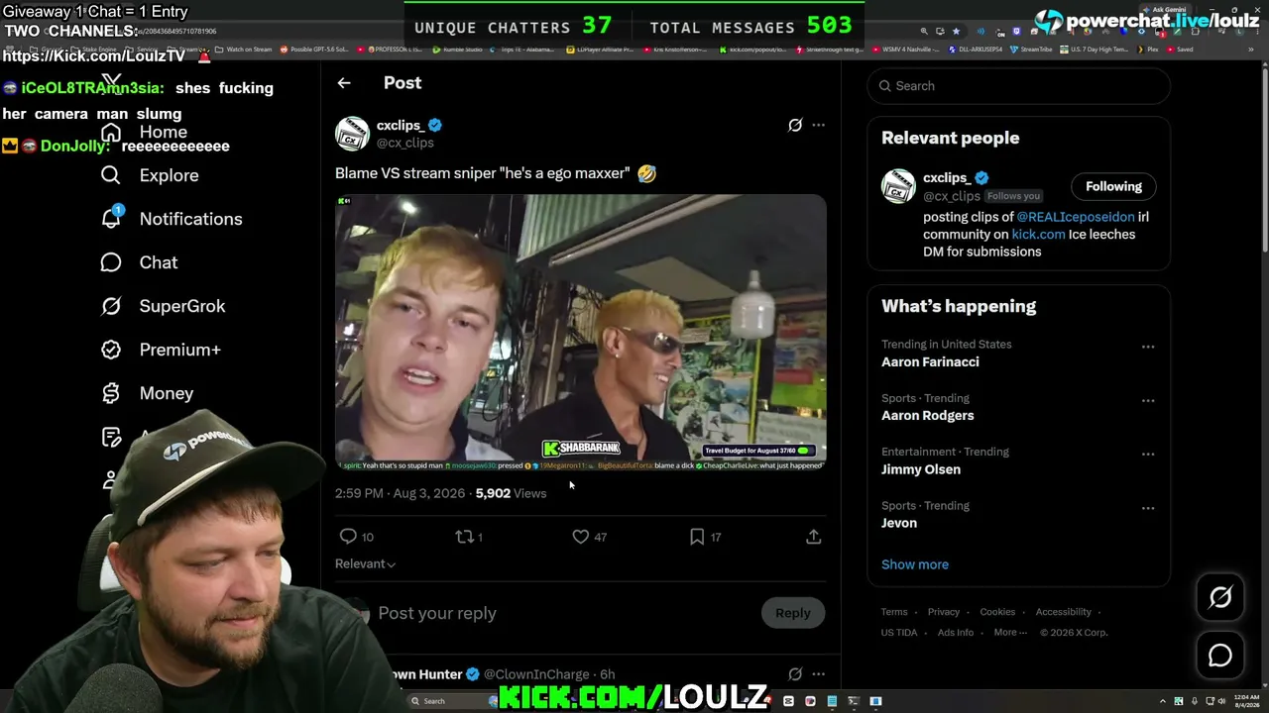The image size is (1269, 713).
Task: Select SuperGrok in the navigation menu
Action: click(x=182, y=306)
